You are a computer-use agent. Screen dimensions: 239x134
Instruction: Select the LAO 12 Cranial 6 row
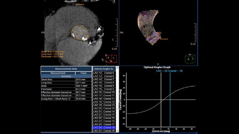click(104, 73)
